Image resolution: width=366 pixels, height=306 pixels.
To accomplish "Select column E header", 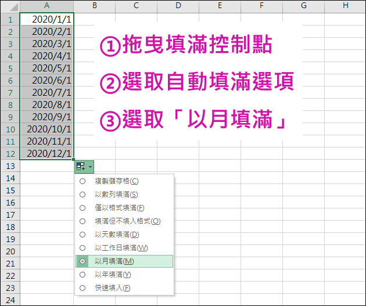I will pyautogui.click(x=220, y=6).
